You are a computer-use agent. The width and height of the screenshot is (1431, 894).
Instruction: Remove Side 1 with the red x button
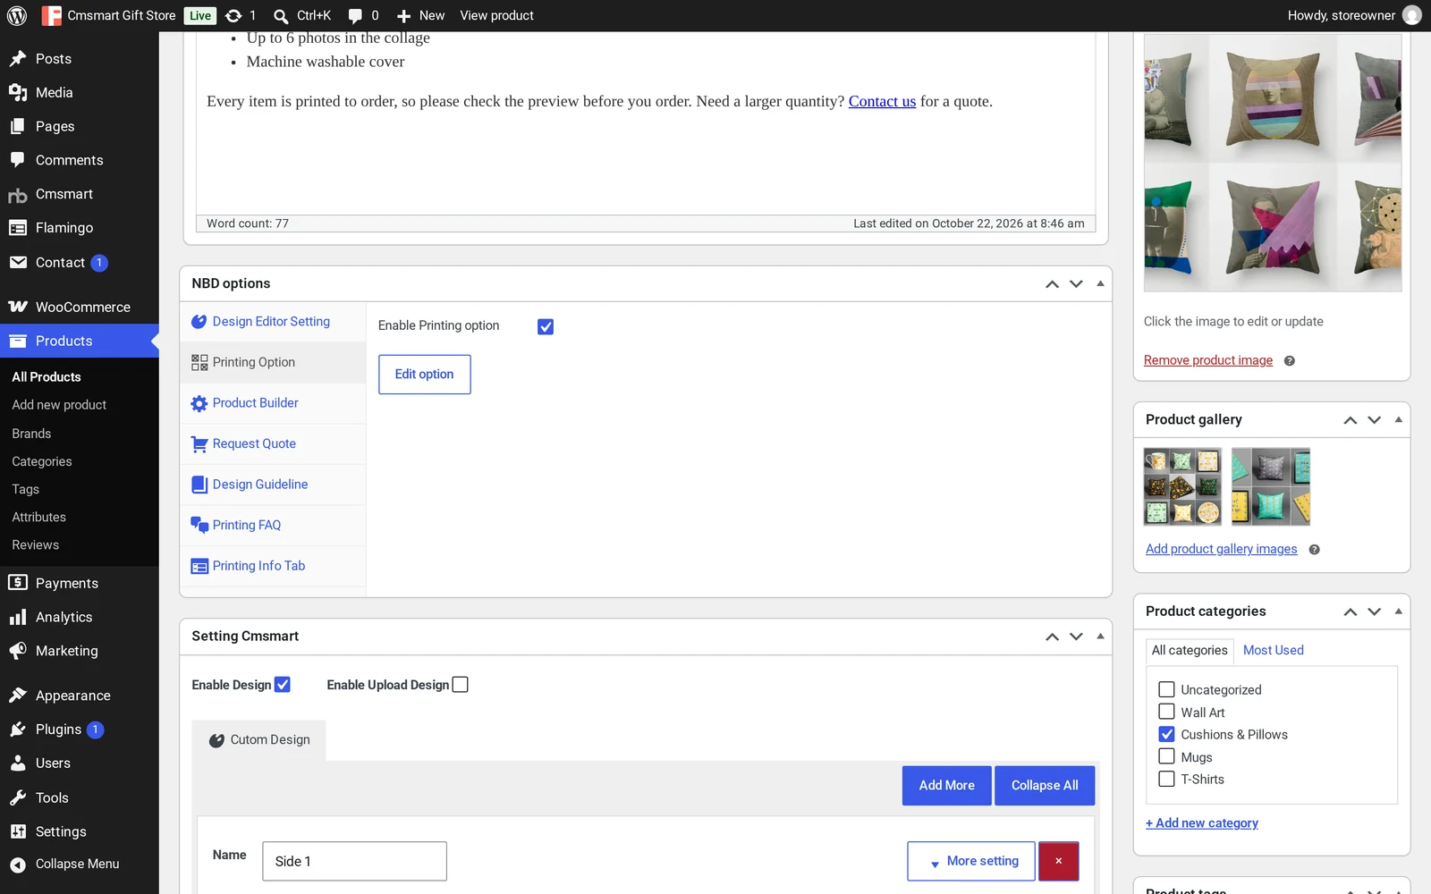point(1059,861)
